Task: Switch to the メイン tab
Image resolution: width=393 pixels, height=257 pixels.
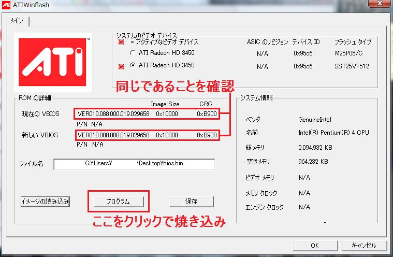Action: tap(16, 21)
